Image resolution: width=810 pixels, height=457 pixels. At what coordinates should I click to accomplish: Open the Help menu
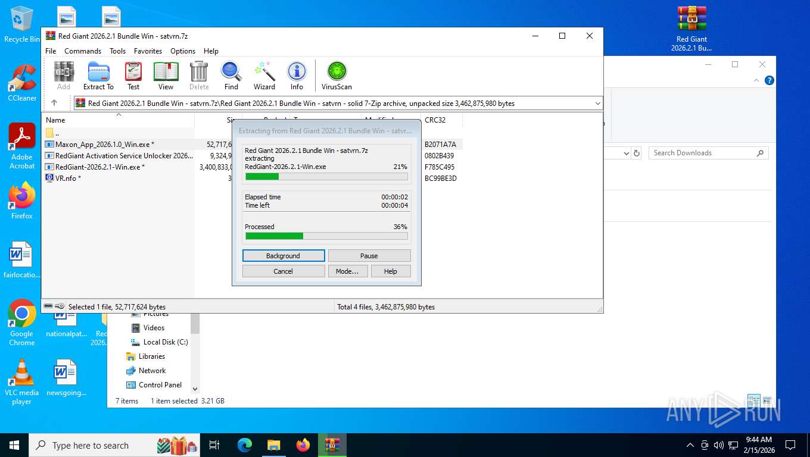click(211, 51)
